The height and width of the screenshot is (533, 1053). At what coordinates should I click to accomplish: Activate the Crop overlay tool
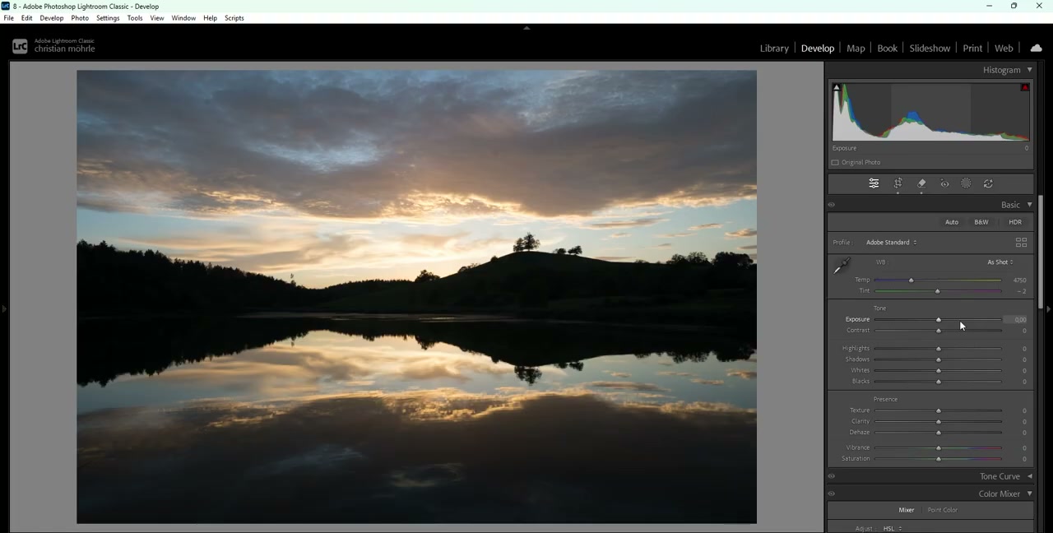coord(898,183)
